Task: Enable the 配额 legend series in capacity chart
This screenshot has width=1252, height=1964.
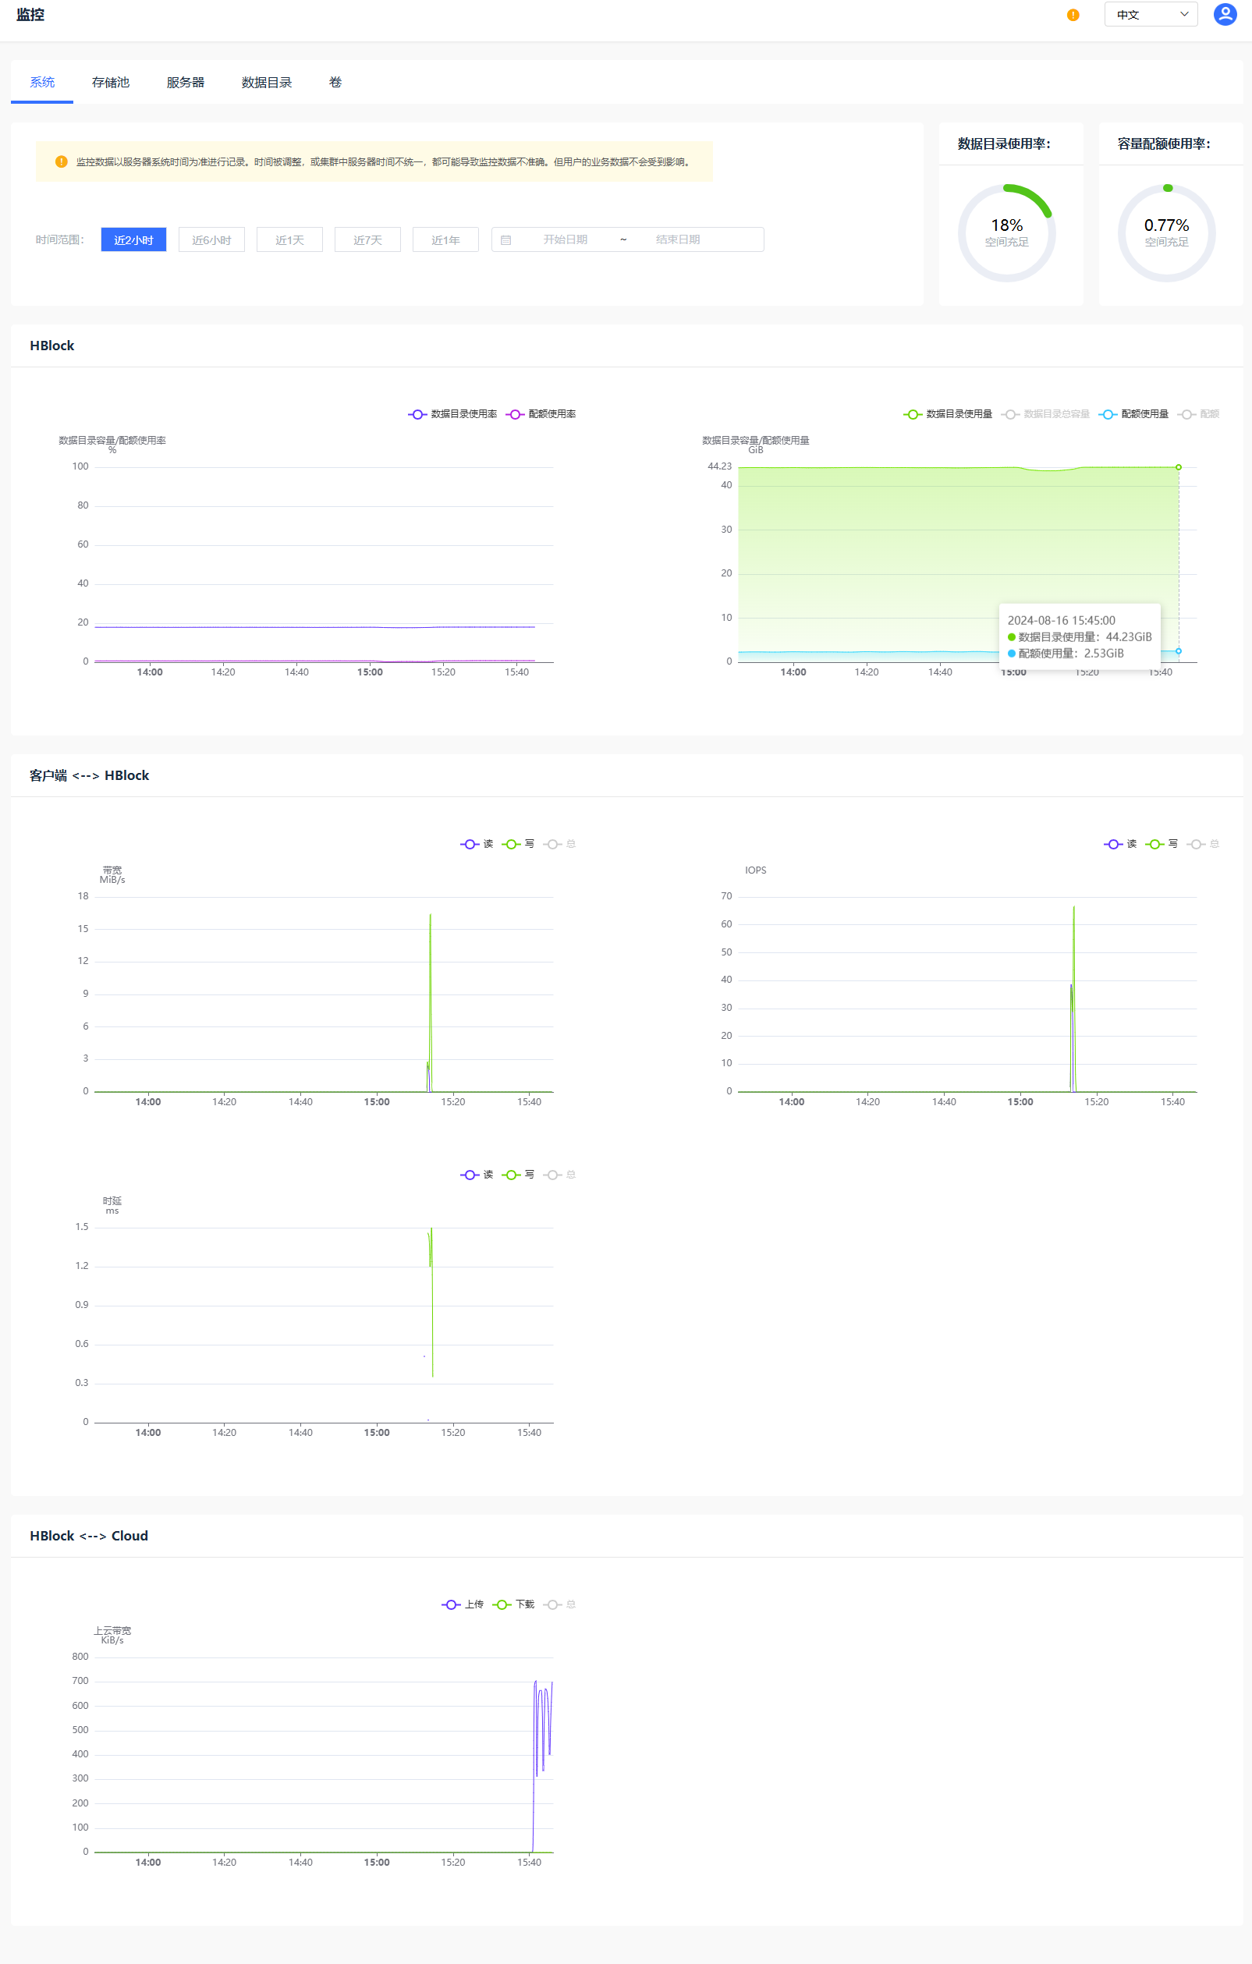Action: coord(1198,413)
